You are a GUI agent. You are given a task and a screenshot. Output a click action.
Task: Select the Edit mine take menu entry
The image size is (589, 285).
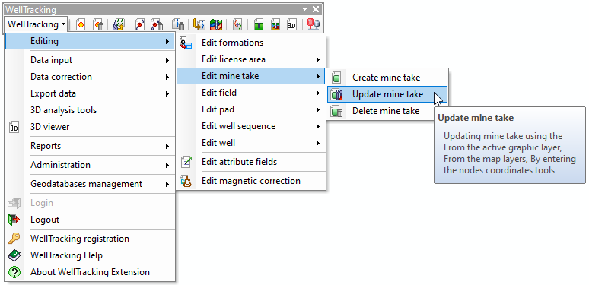(x=250, y=76)
